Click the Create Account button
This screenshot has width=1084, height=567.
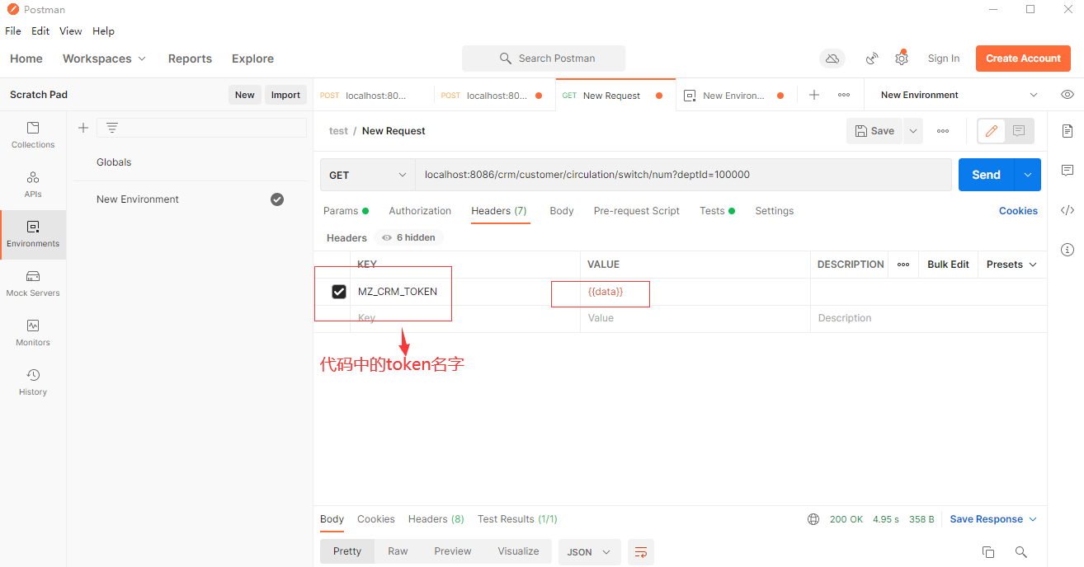coord(1023,59)
